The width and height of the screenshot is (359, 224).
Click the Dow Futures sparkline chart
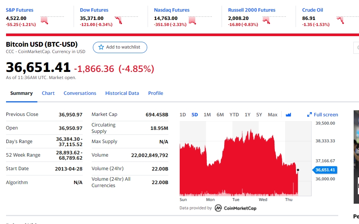tap(126, 20)
